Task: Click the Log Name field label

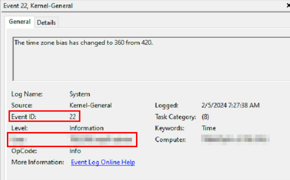Action: (27, 94)
